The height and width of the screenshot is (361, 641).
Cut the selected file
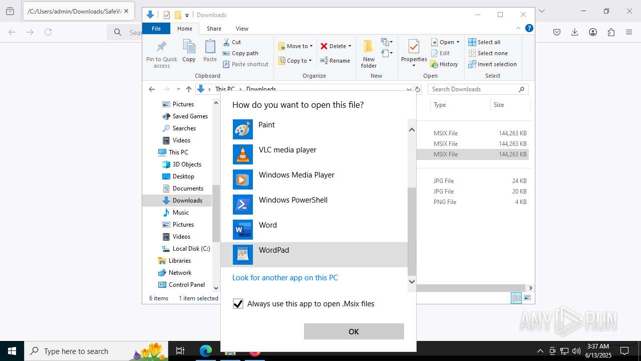pos(232,42)
